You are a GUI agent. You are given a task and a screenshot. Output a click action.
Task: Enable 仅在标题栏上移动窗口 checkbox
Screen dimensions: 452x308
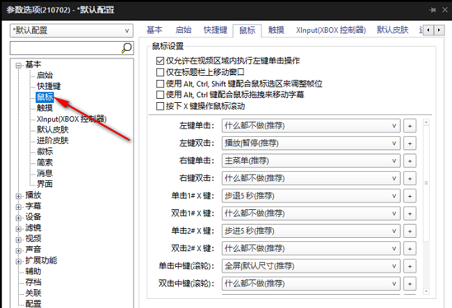[x=160, y=72]
